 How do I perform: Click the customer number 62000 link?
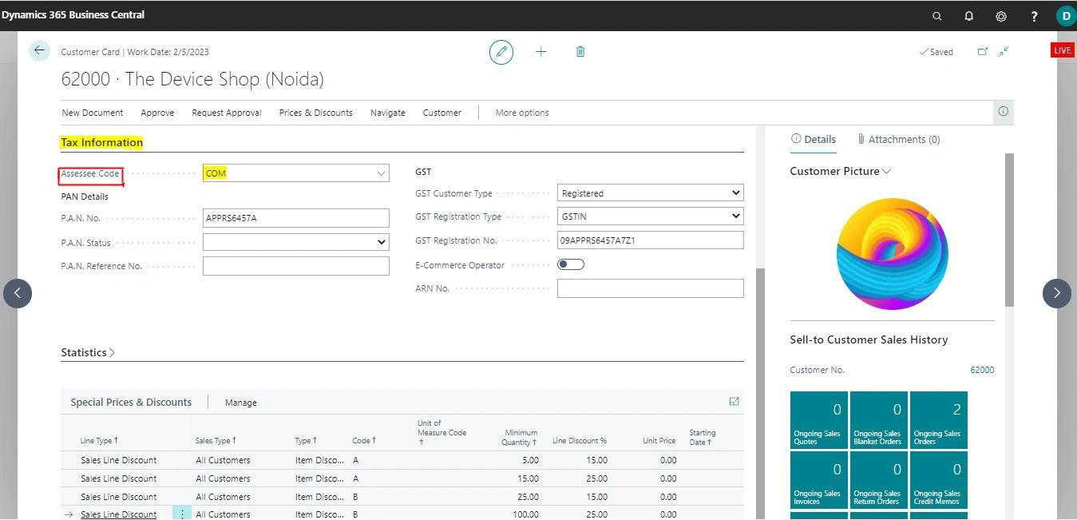982,370
